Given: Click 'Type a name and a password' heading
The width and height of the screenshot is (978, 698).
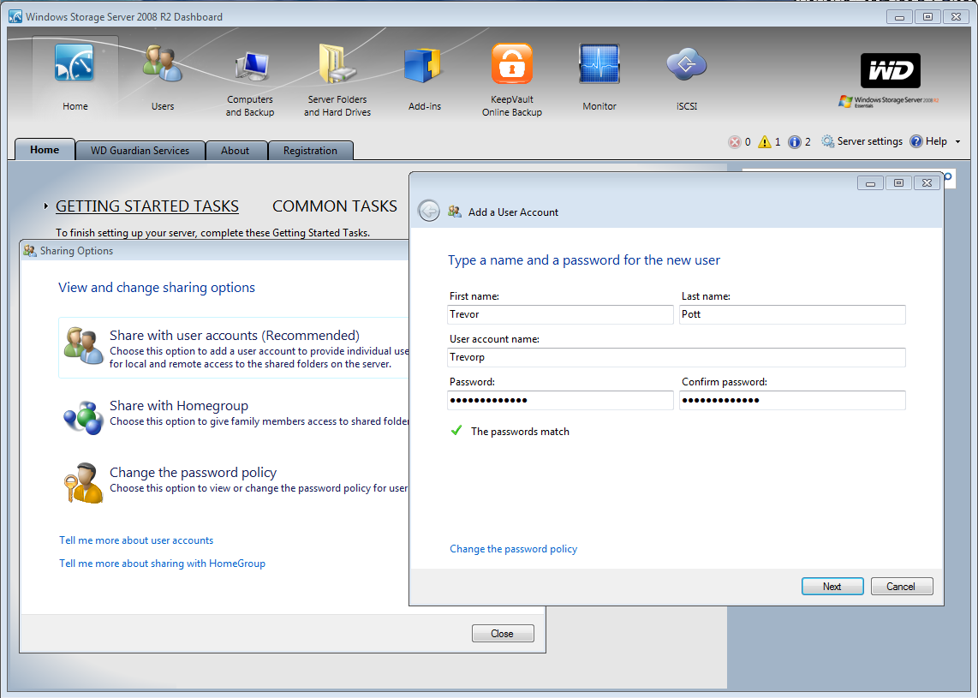Looking at the screenshot, I should pyautogui.click(x=584, y=260).
